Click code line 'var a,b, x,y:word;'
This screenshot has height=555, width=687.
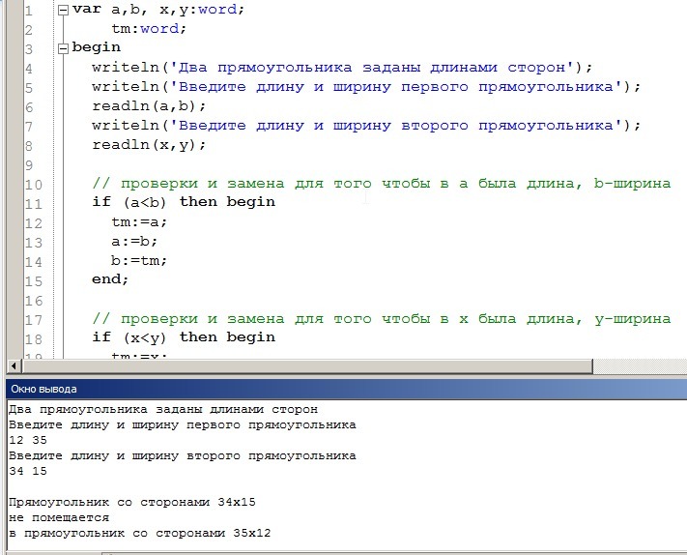coord(158,10)
